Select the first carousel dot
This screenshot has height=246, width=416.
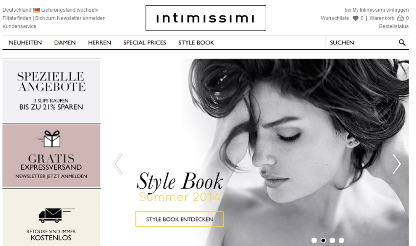[314, 240]
